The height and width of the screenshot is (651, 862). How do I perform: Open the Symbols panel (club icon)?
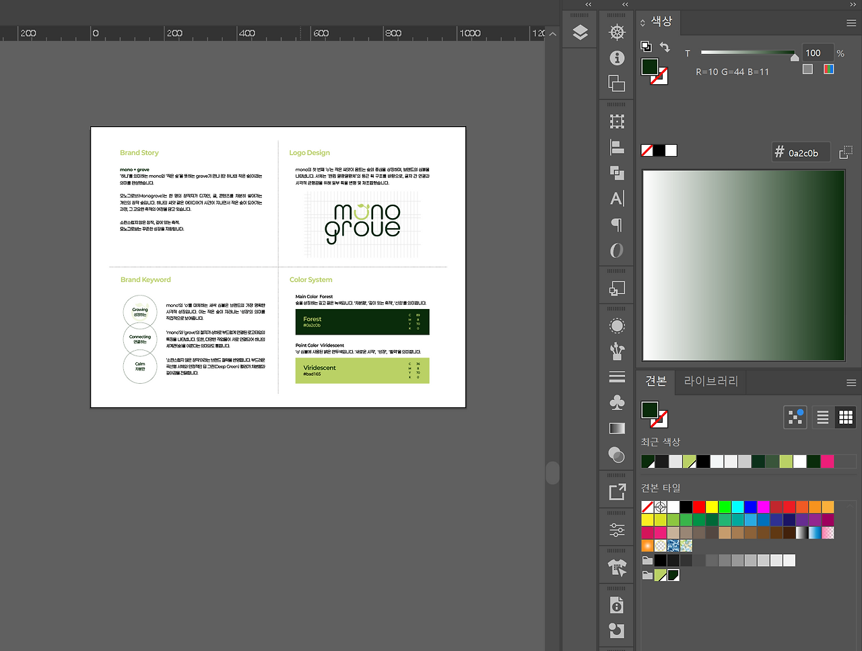coord(617,403)
